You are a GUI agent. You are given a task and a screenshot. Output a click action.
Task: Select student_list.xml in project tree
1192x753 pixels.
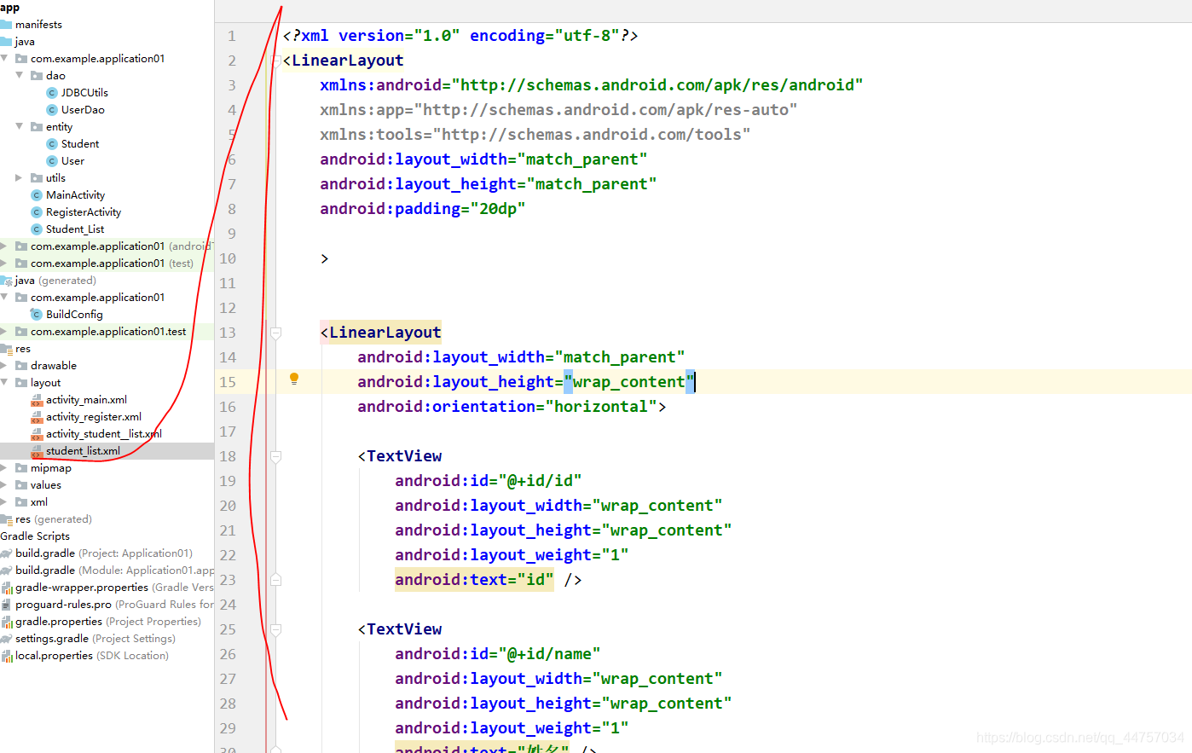(83, 450)
